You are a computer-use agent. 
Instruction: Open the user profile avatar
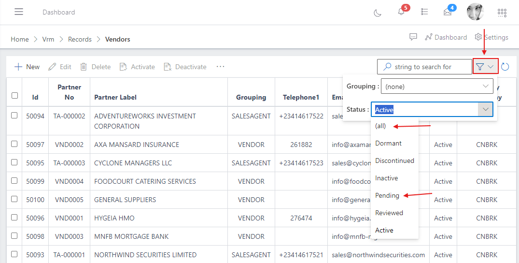coord(475,12)
